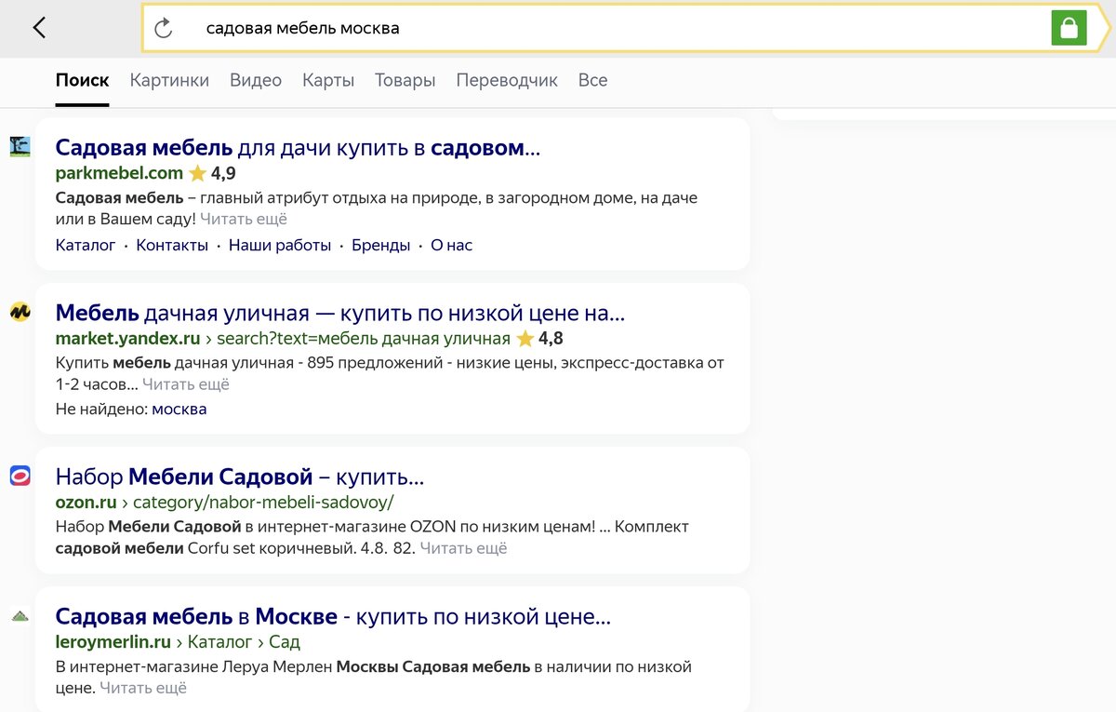Viewport: 1116px width, 712px height.
Task: Expand 'Читать ещё' in Yandex Market snippet
Action: (x=186, y=384)
